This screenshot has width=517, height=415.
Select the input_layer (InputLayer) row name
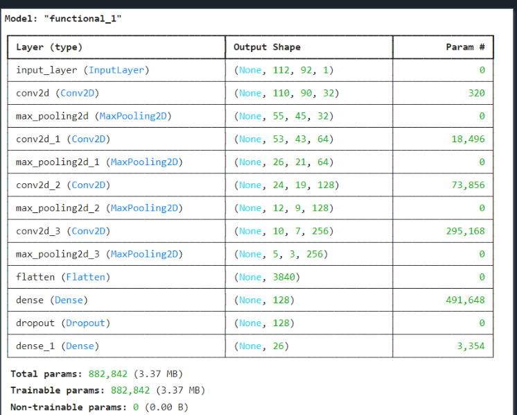82,70
